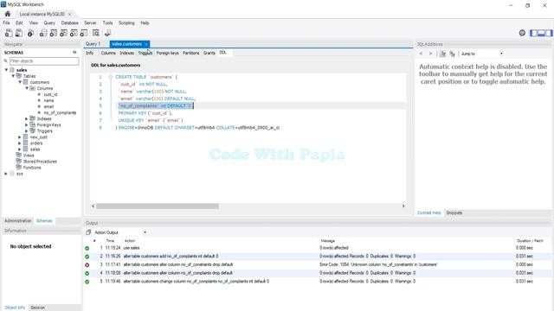
Task: Switch to the Grants tab
Action: coord(209,53)
